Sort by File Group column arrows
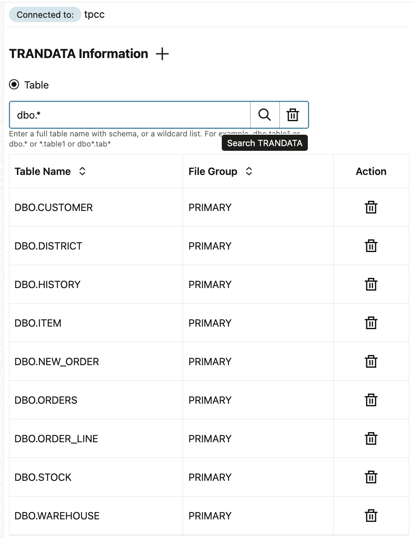The height and width of the screenshot is (538, 413). coord(249,171)
